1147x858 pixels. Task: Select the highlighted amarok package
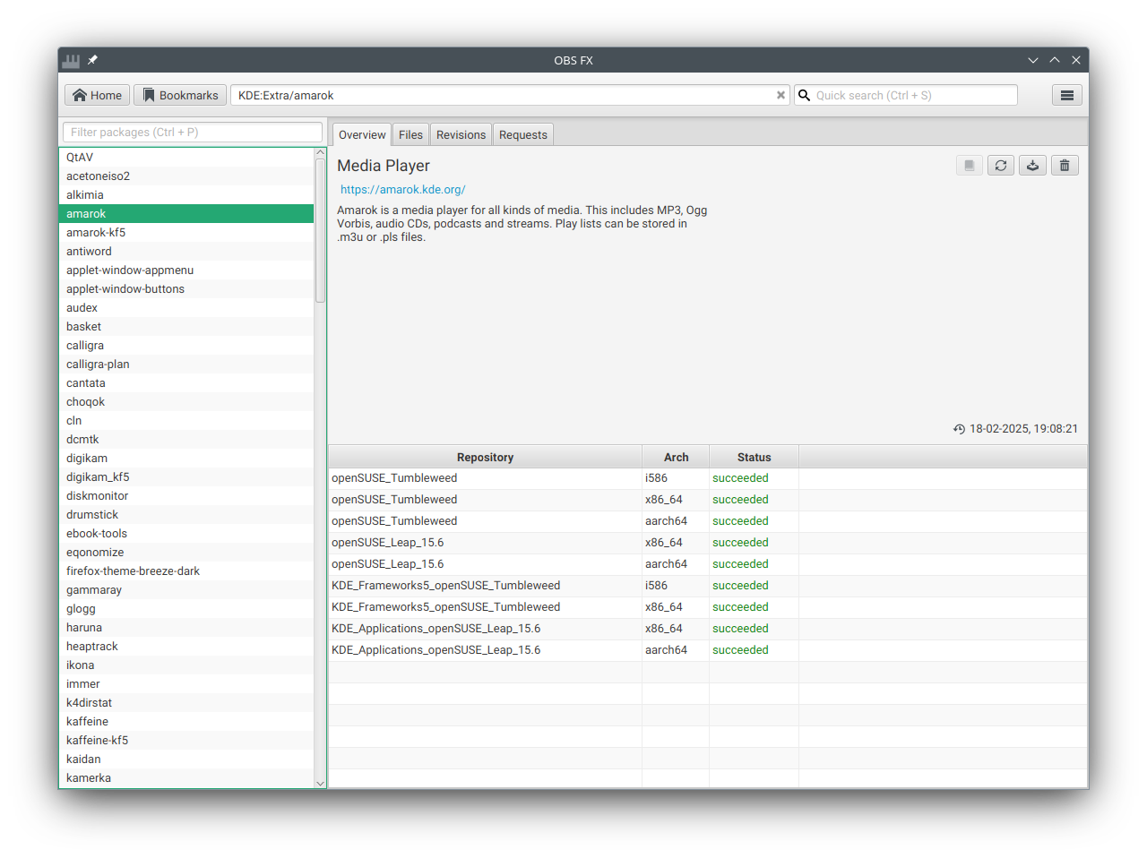(186, 214)
